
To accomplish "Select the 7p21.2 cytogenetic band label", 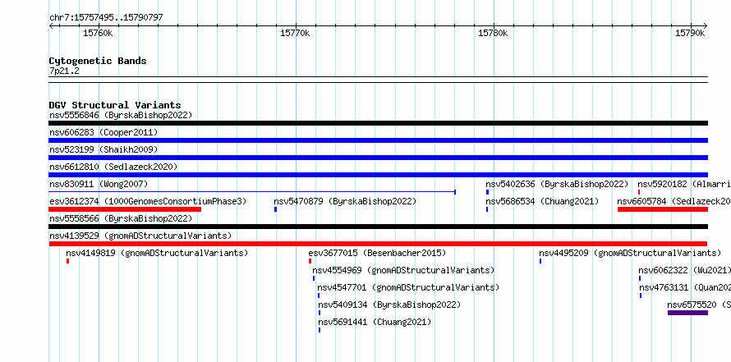I will coord(64,71).
